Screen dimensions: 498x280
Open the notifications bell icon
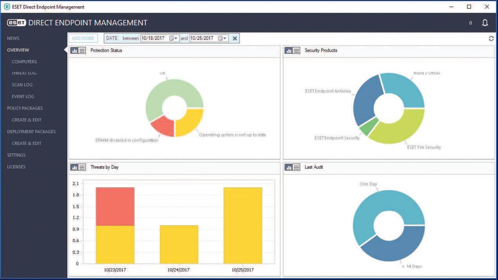[485, 23]
